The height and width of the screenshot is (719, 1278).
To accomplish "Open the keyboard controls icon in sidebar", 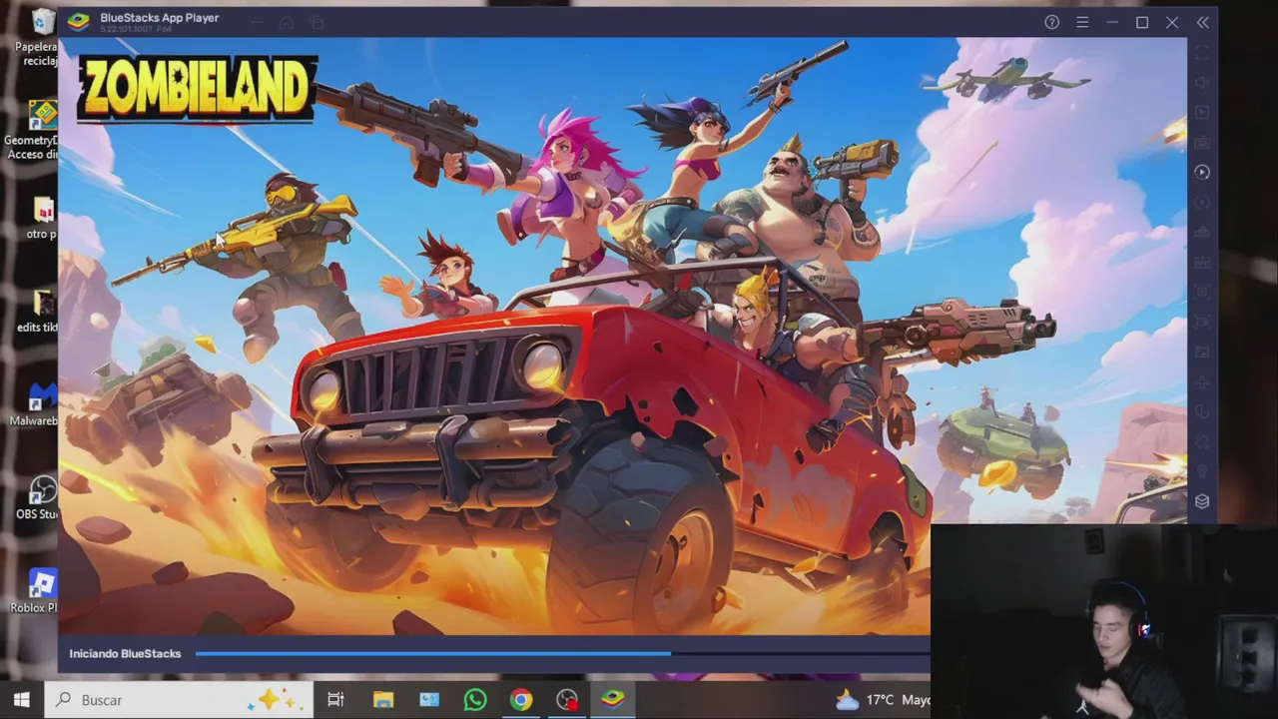I will pos(1202,142).
